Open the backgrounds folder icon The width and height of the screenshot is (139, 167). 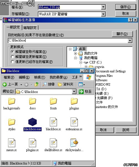[x=12, y=101]
